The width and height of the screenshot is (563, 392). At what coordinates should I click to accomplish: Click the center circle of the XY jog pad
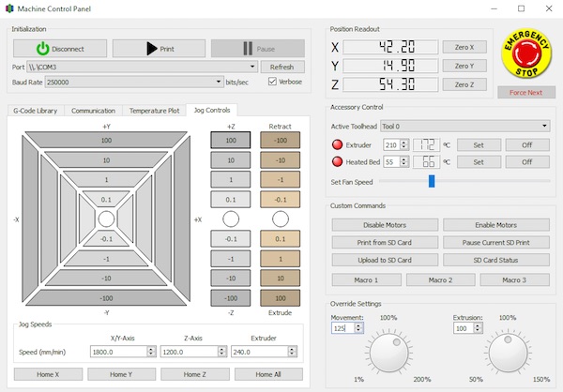(x=106, y=219)
